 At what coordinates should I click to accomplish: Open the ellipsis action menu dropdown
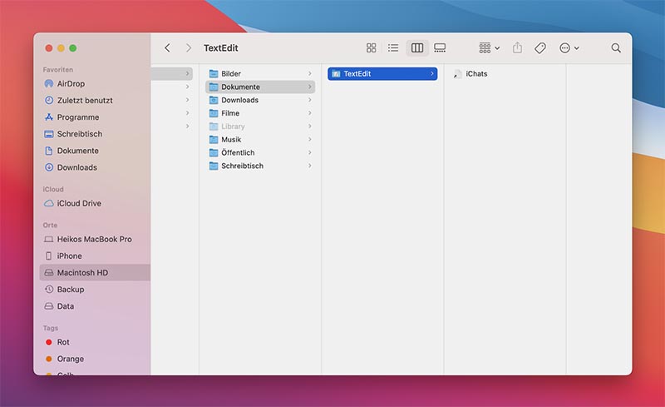coord(569,48)
